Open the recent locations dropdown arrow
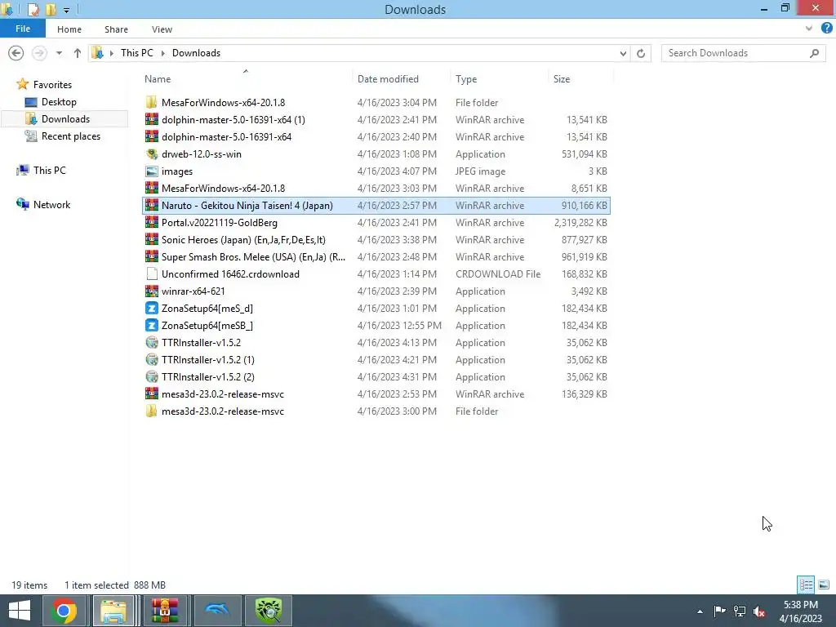The height and width of the screenshot is (627, 836). point(59,53)
